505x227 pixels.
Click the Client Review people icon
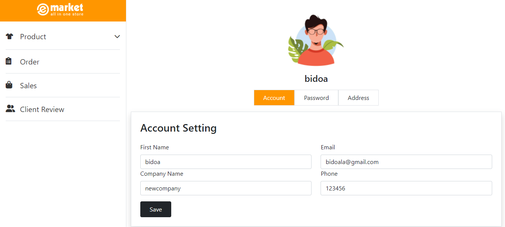pos(10,109)
